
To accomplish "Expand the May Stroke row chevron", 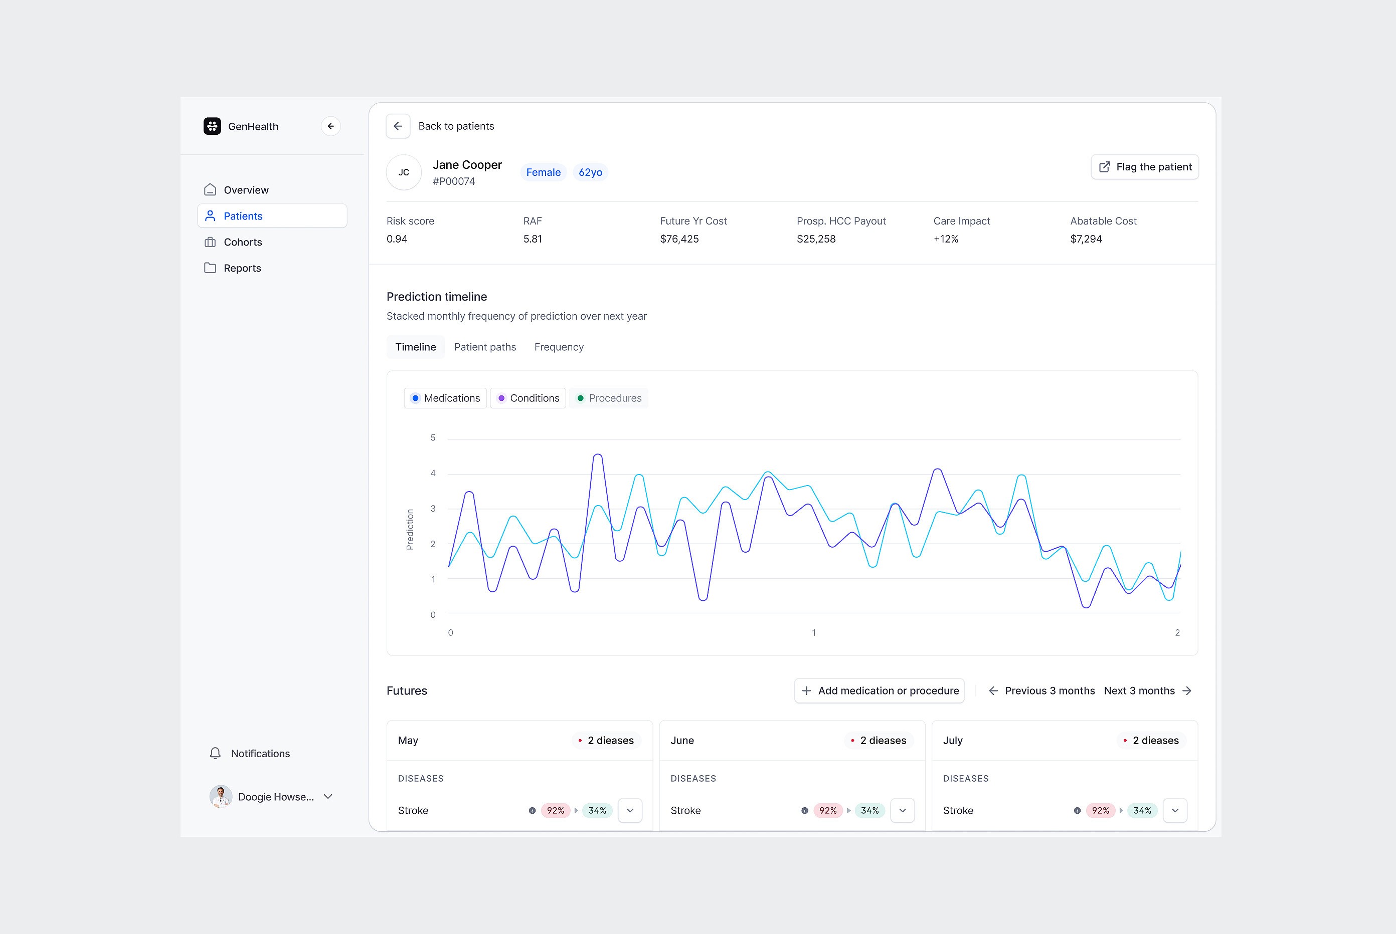I will coord(630,811).
